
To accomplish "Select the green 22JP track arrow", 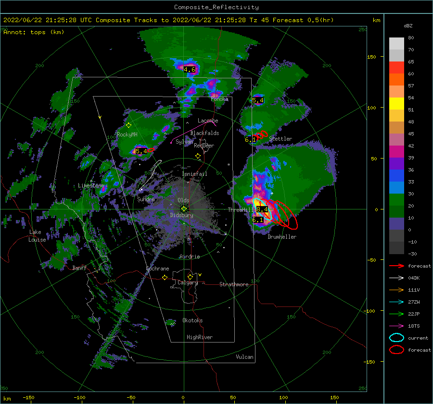I will (396, 314).
